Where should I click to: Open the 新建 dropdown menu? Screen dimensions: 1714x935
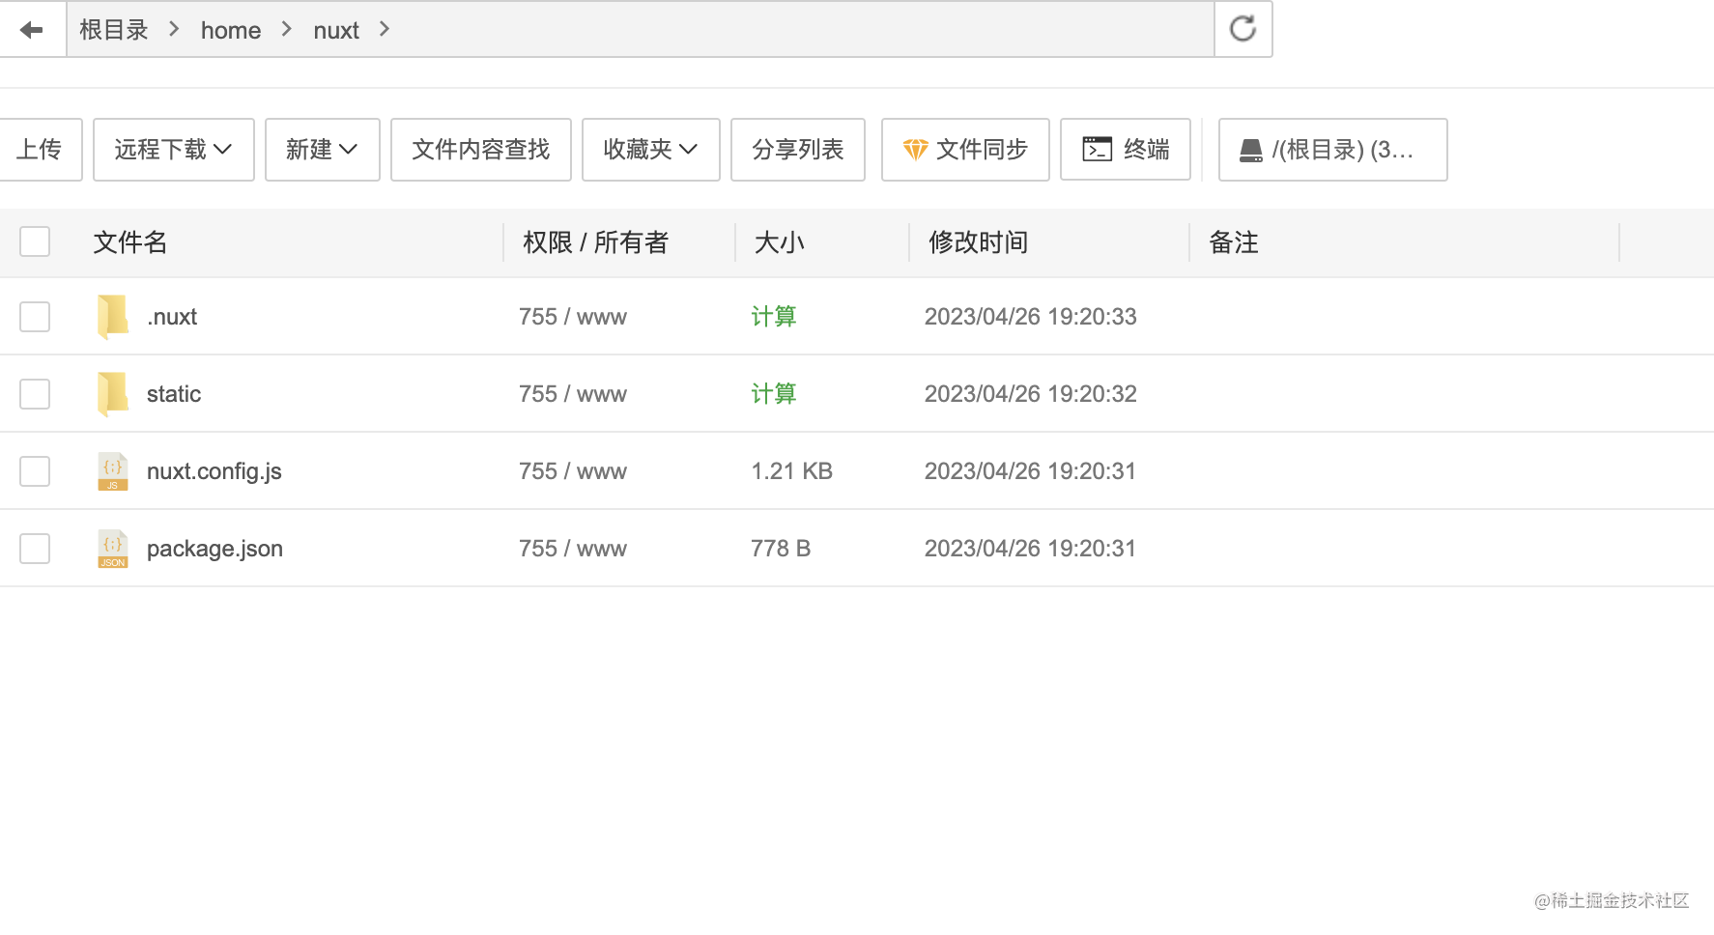click(x=322, y=150)
